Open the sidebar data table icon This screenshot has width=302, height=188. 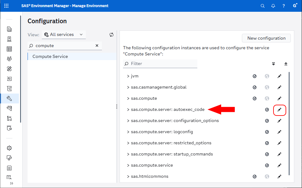point(9,49)
